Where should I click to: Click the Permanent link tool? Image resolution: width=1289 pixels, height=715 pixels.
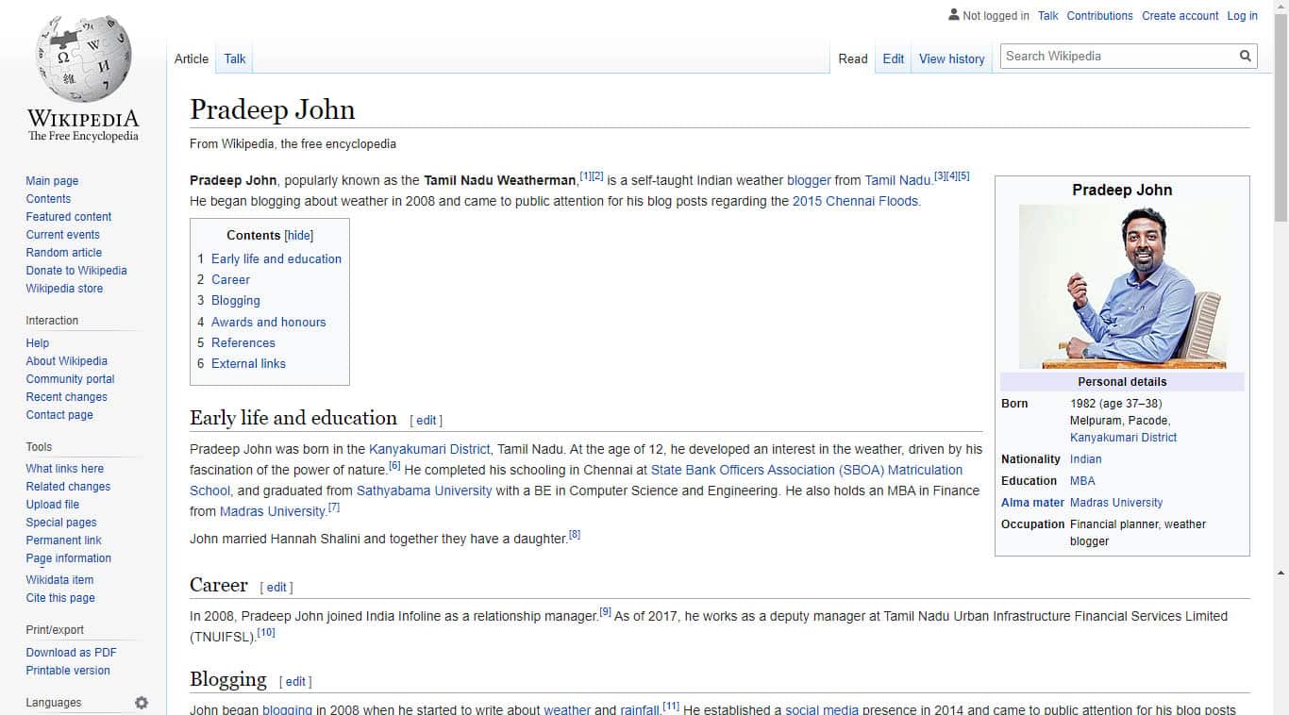pyautogui.click(x=64, y=540)
